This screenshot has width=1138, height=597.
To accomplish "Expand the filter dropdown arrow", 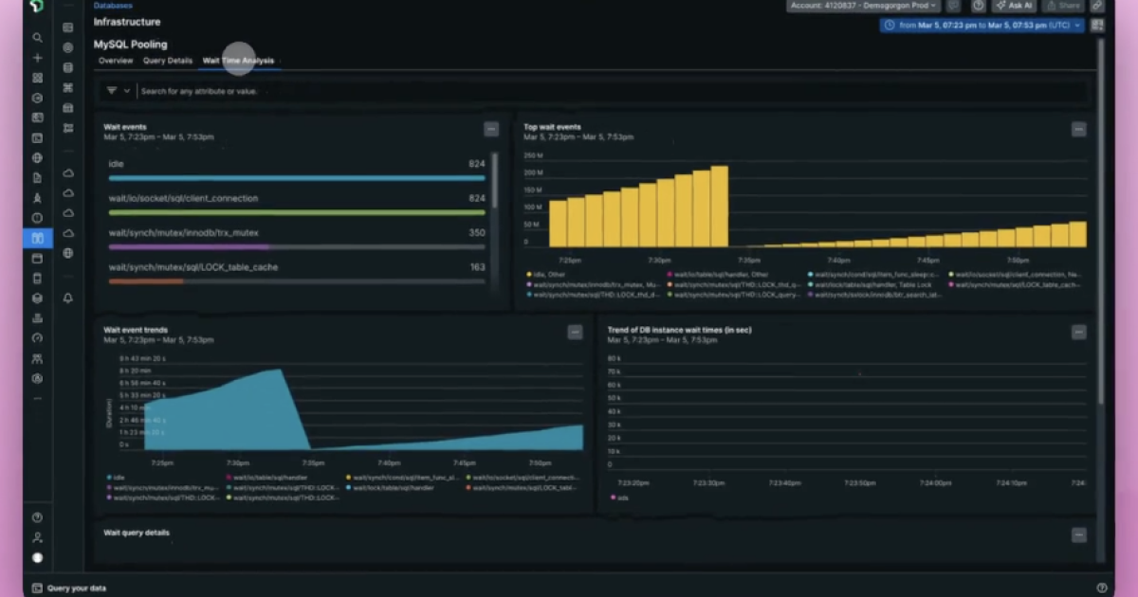I will pyautogui.click(x=127, y=91).
